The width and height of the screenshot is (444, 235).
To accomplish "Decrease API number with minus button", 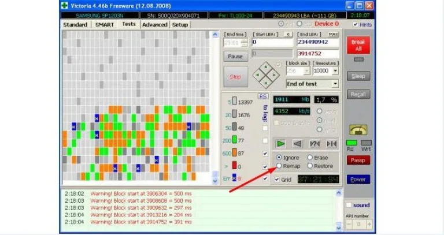I will [349, 224].
